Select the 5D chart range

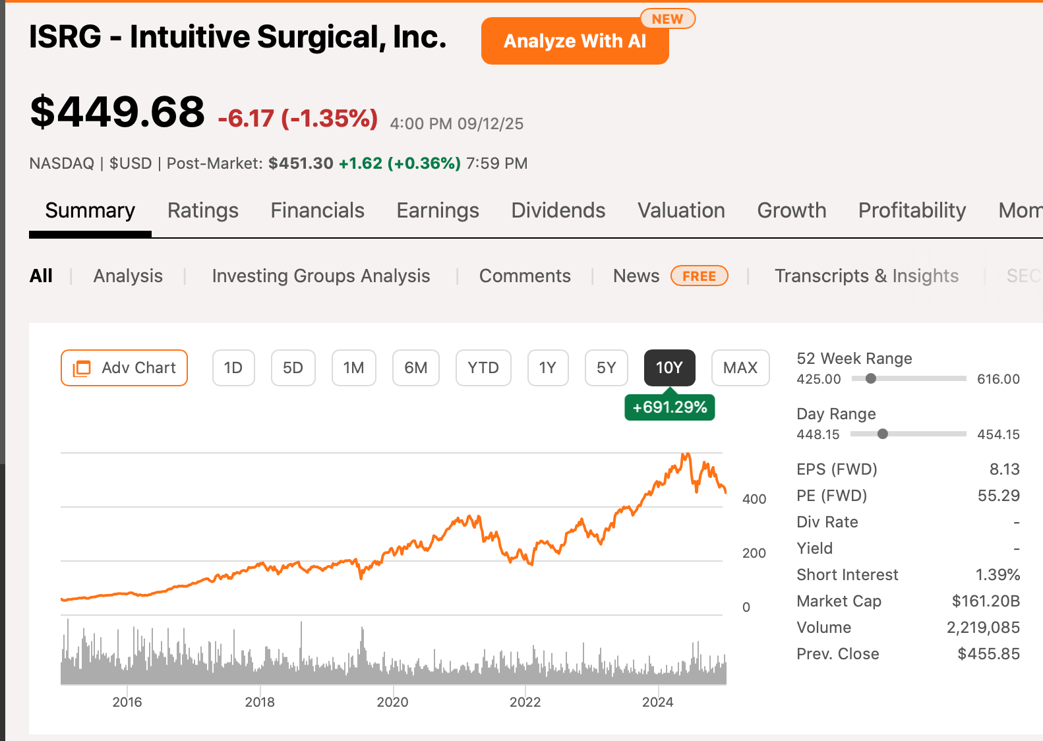[x=293, y=368]
